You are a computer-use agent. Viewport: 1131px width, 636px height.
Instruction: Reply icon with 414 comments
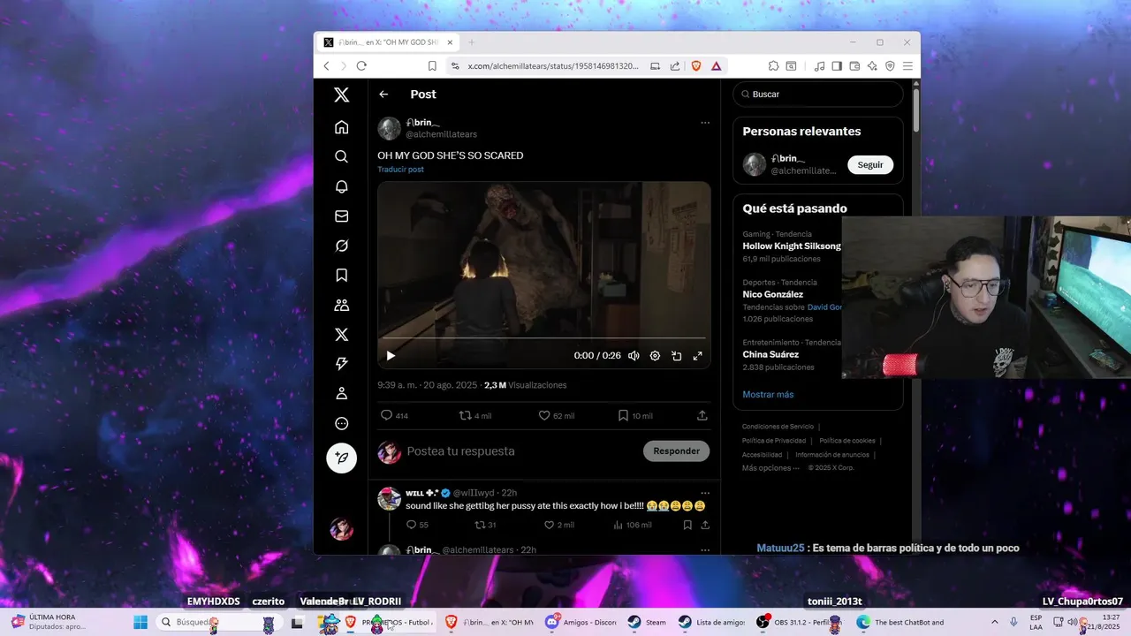point(394,416)
